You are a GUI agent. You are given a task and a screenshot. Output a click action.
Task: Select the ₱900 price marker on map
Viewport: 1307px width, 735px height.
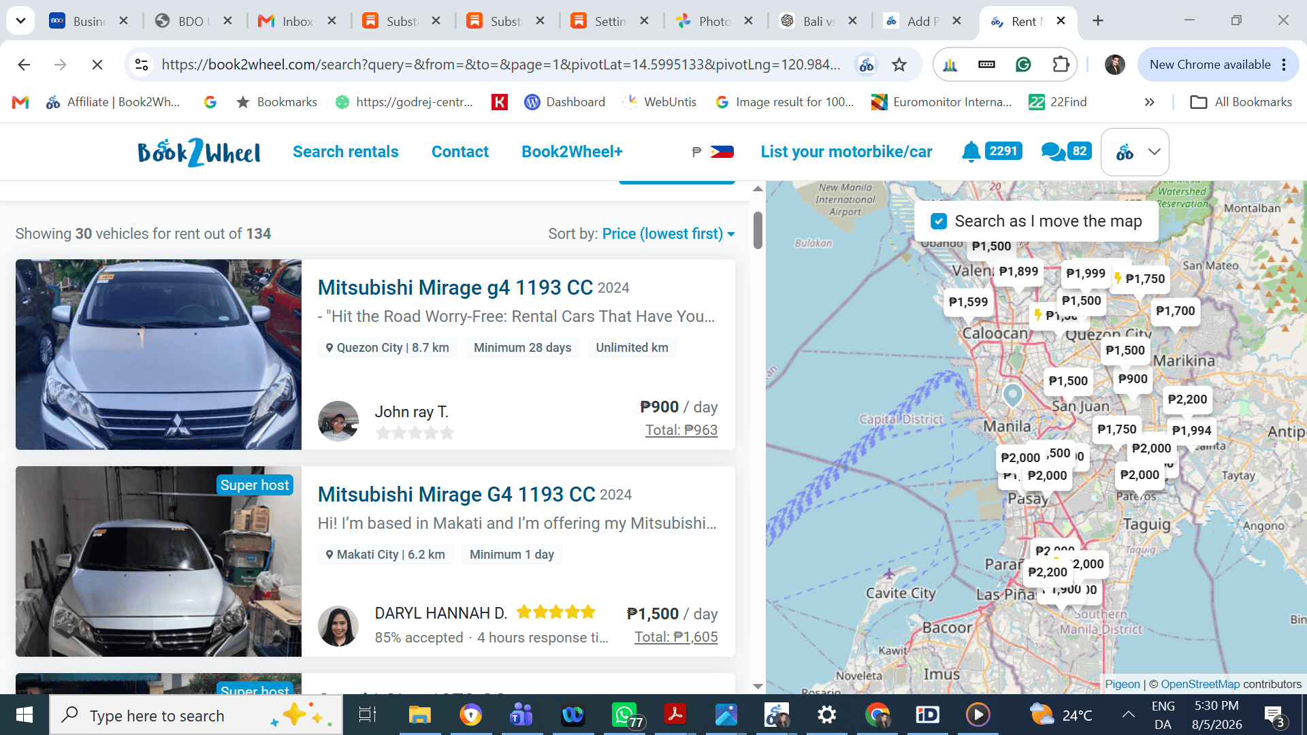tap(1133, 379)
